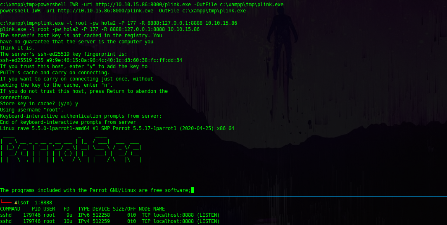Click the ssh-ed25519 255 fingerprint value line
The height and width of the screenshot is (225, 447).
91,60
